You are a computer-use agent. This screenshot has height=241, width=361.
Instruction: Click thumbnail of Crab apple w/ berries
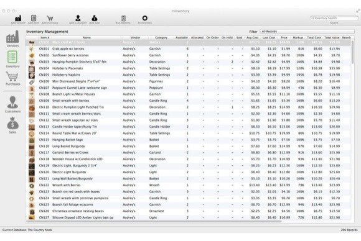tap(32, 49)
